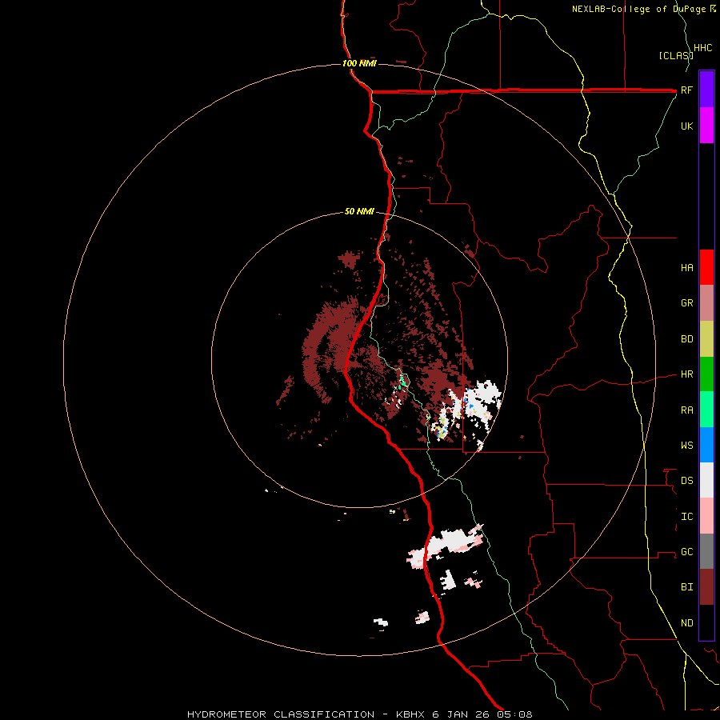Click the dark maroon BI legend swatch
The height and width of the screenshot is (720, 720).
pyautogui.click(x=706, y=587)
